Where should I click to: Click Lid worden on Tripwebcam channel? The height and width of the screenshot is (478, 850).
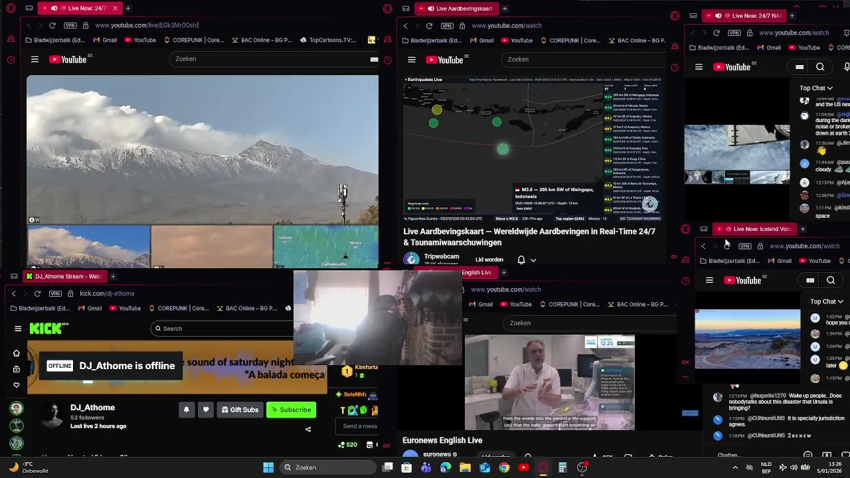tap(489, 260)
